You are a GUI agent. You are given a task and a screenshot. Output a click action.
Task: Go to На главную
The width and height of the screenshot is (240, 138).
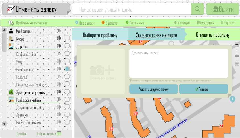coord(182,23)
